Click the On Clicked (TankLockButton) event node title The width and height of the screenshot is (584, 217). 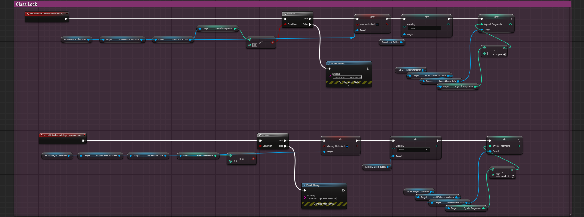point(47,14)
